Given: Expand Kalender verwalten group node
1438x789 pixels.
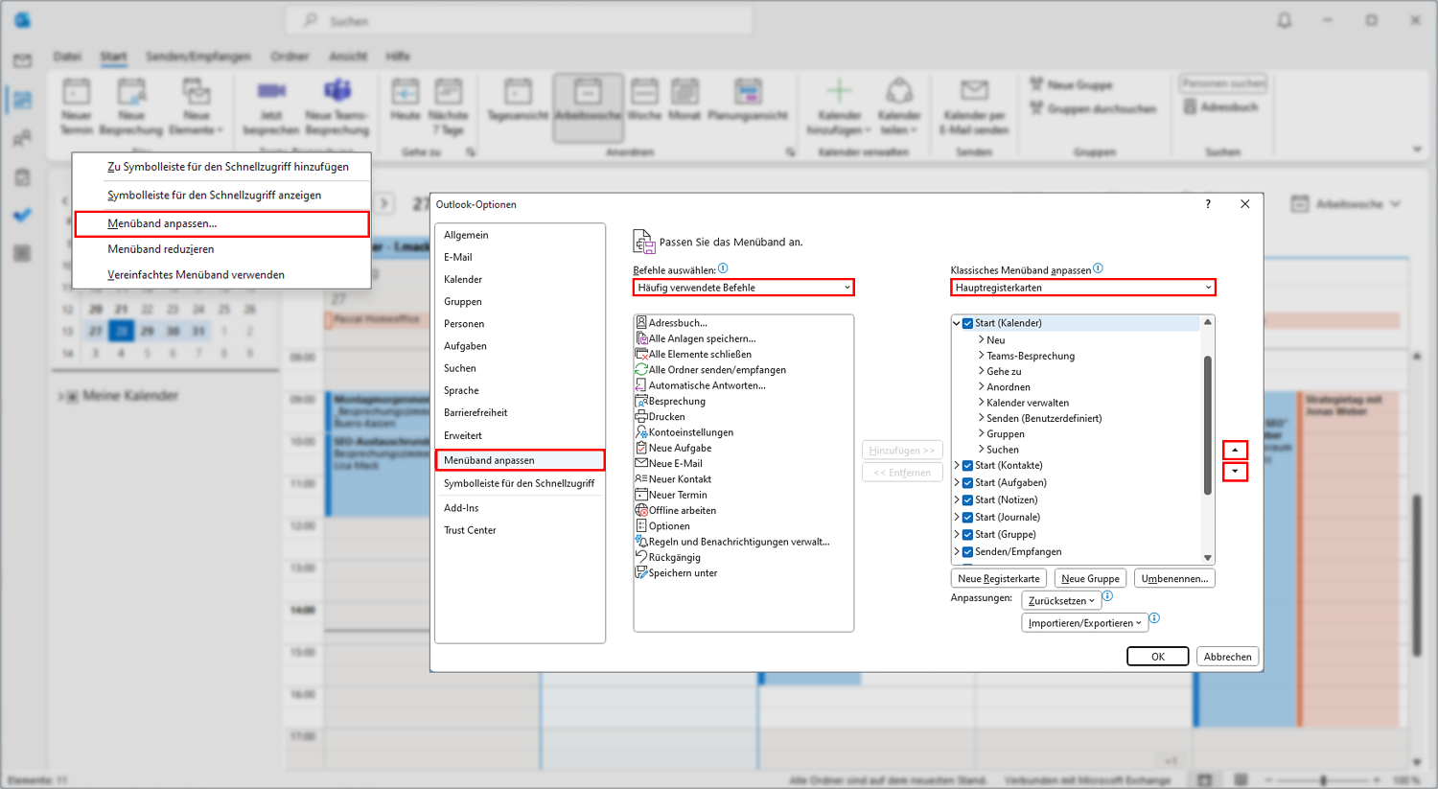Looking at the screenshot, I should tap(981, 403).
